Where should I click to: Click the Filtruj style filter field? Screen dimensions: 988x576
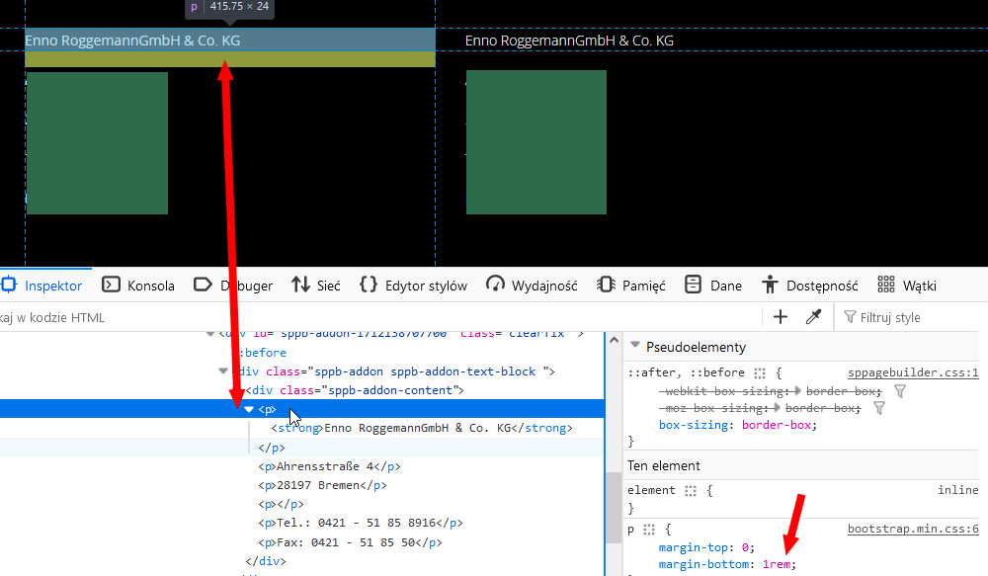909,317
